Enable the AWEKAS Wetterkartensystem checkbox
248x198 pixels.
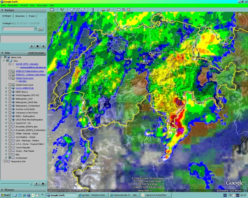[x=10, y=71]
